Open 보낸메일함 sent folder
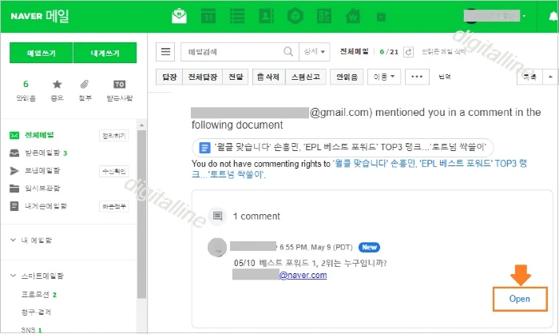The height and width of the screenshot is (334, 559). pyautogui.click(x=42, y=170)
